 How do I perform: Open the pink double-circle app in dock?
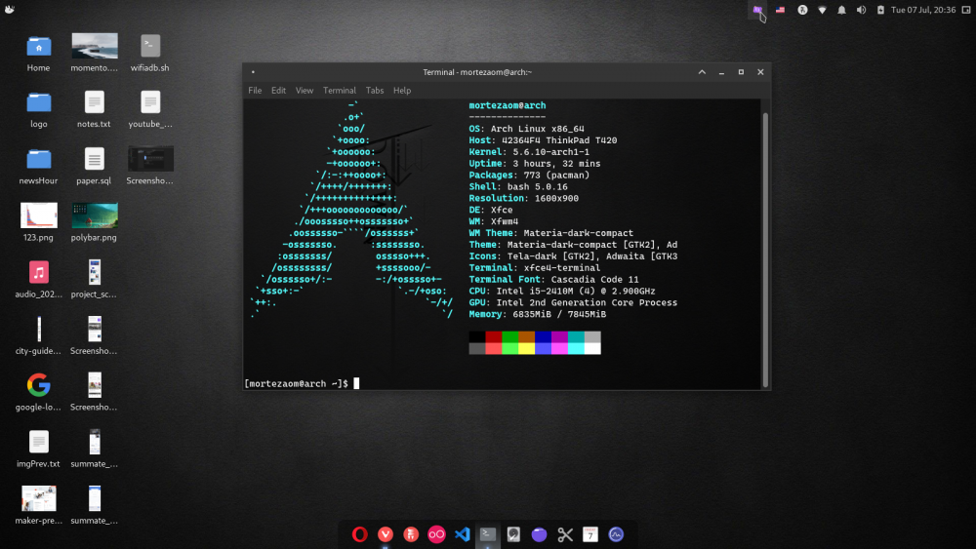click(436, 534)
